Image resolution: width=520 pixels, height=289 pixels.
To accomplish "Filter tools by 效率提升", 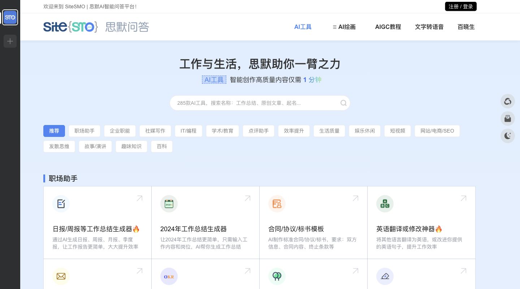I will pos(294,131).
